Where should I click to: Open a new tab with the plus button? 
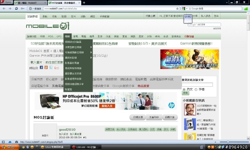[84, 3]
